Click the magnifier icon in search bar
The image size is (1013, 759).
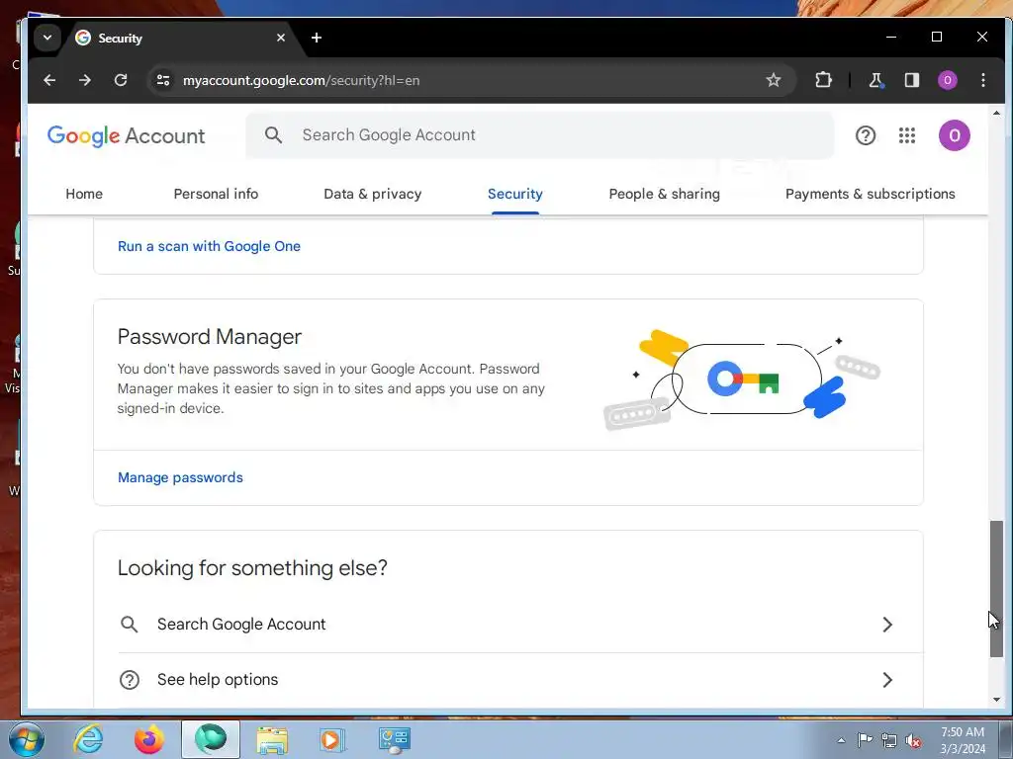(273, 134)
